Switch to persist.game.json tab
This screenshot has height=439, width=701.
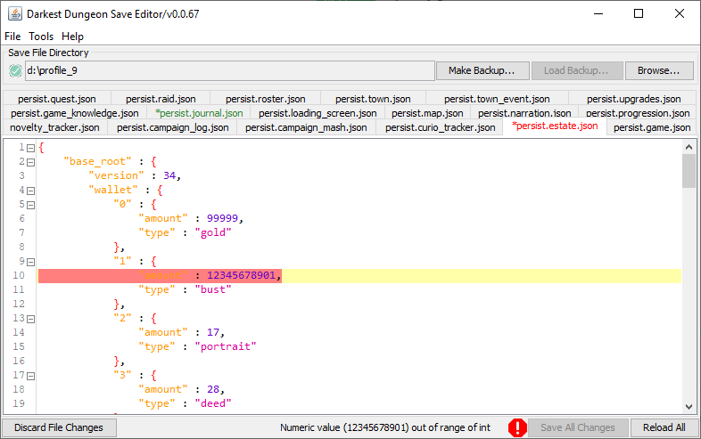click(652, 127)
